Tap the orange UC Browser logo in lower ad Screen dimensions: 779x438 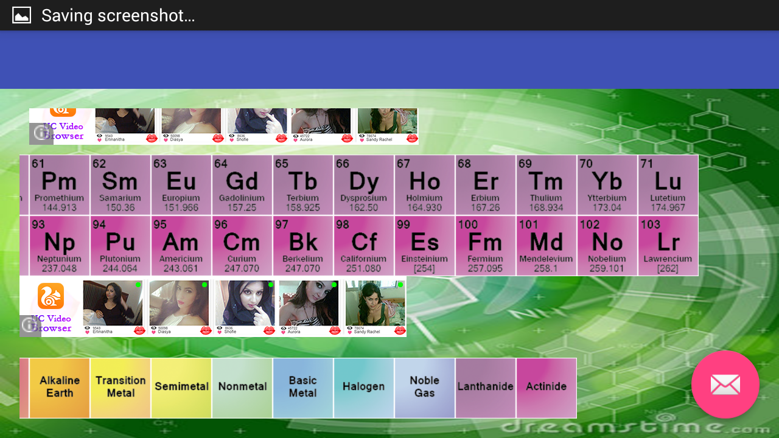(x=51, y=296)
